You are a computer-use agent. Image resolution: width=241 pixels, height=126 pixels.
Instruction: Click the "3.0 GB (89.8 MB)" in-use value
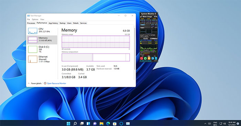coord(73,70)
